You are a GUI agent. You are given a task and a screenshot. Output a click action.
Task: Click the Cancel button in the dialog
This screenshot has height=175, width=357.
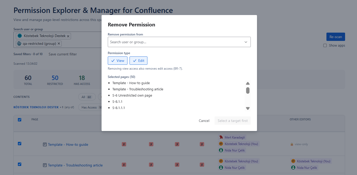click(204, 121)
